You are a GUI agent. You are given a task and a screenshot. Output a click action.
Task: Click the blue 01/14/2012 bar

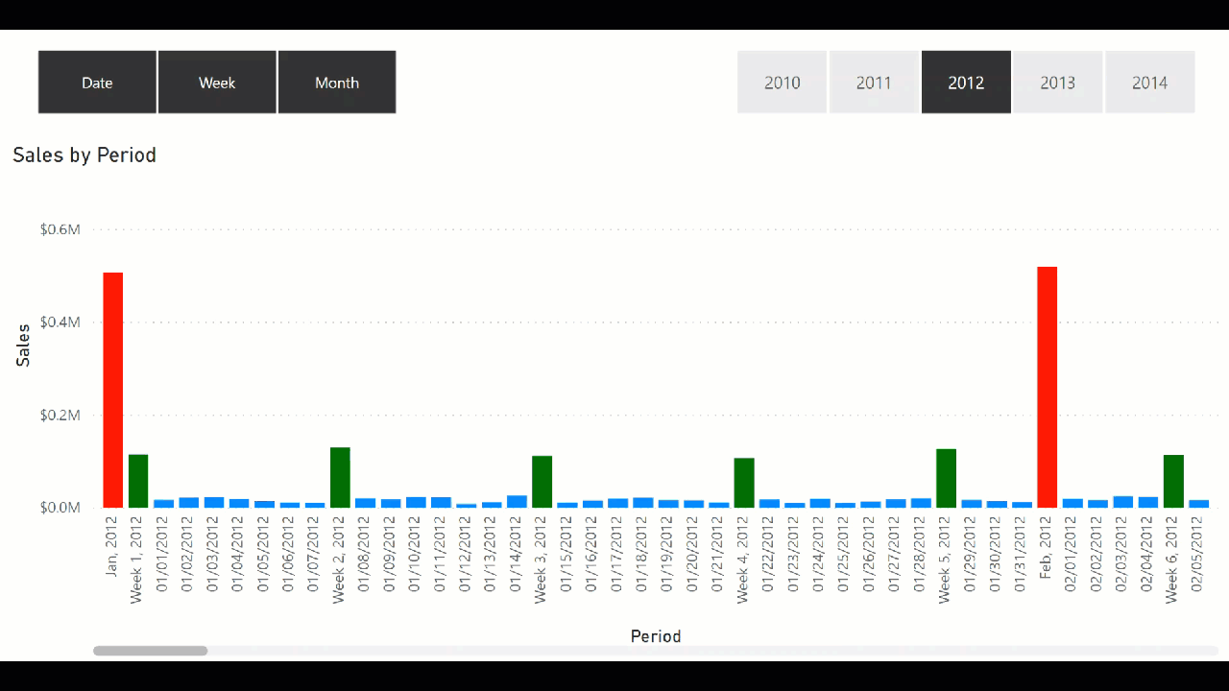(x=517, y=501)
